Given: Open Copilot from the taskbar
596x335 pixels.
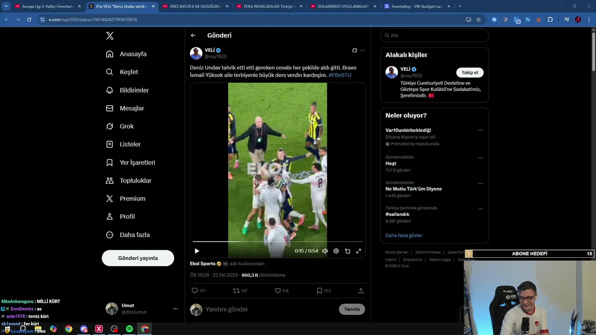Looking at the screenshot, I should tap(53, 329).
